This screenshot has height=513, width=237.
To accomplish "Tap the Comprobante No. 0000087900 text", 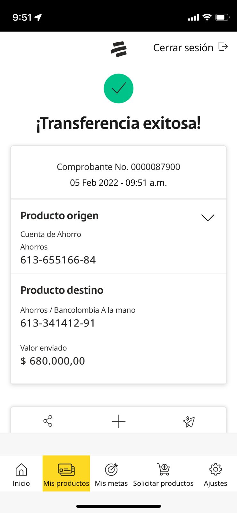I will click(118, 167).
